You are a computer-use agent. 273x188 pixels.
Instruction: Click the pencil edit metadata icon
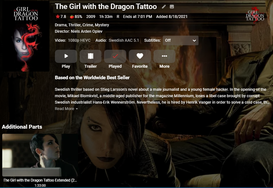[x=164, y=7]
